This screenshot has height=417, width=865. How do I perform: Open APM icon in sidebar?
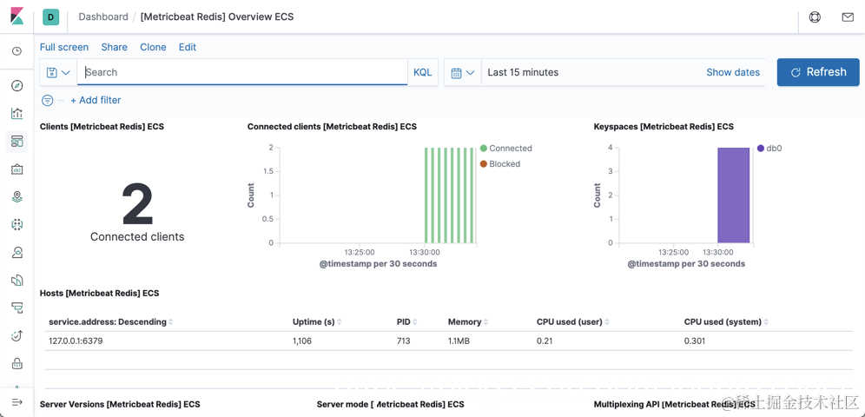tap(17, 308)
